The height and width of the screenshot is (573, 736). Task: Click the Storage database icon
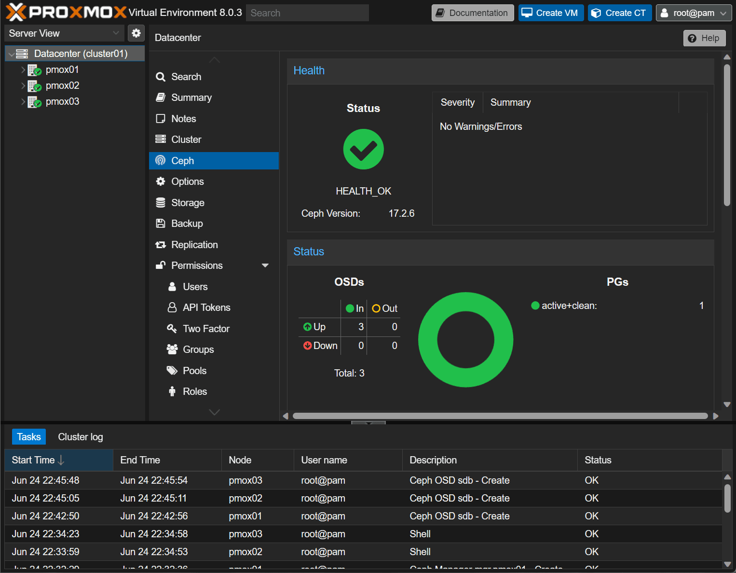(161, 202)
